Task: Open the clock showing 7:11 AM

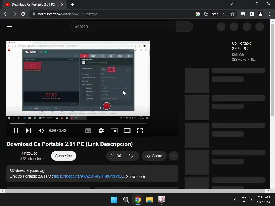Action: (263, 200)
